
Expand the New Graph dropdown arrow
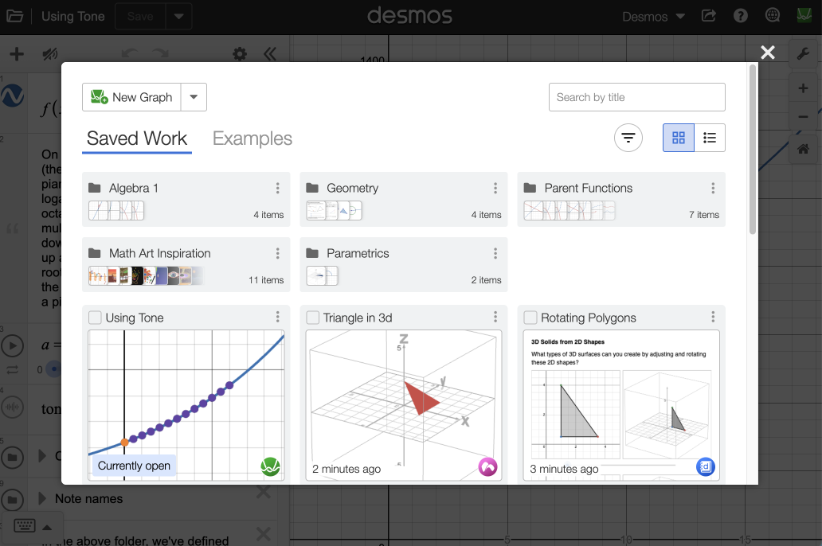(194, 97)
